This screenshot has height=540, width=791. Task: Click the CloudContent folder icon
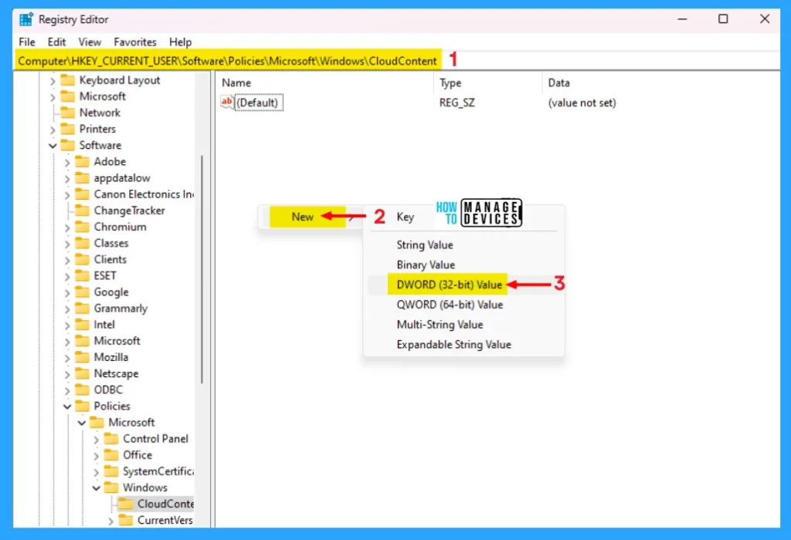pyautogui.click(x=126, y=504)
